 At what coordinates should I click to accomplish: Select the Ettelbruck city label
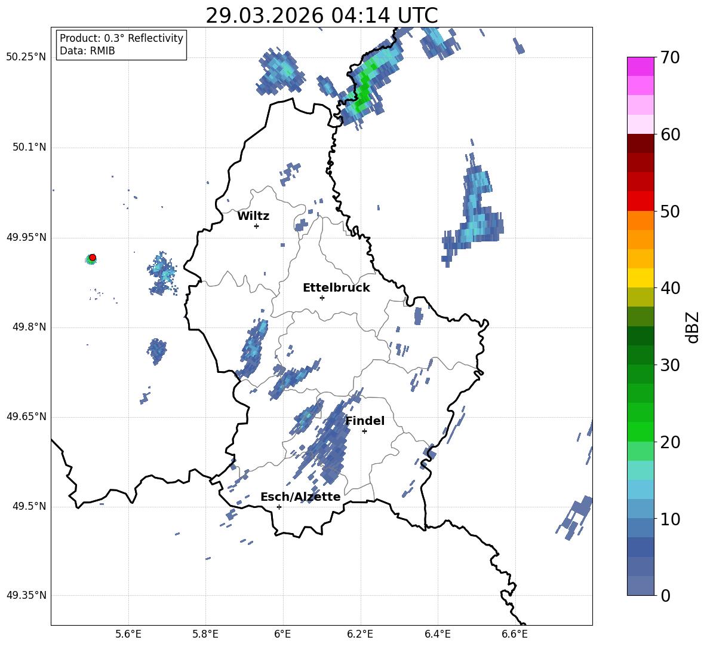336,288
